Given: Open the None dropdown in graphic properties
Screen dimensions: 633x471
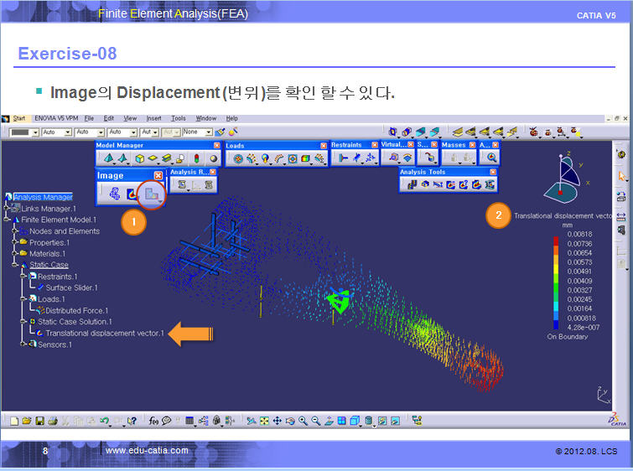Looking at the screenshot, I should point(206,132).
